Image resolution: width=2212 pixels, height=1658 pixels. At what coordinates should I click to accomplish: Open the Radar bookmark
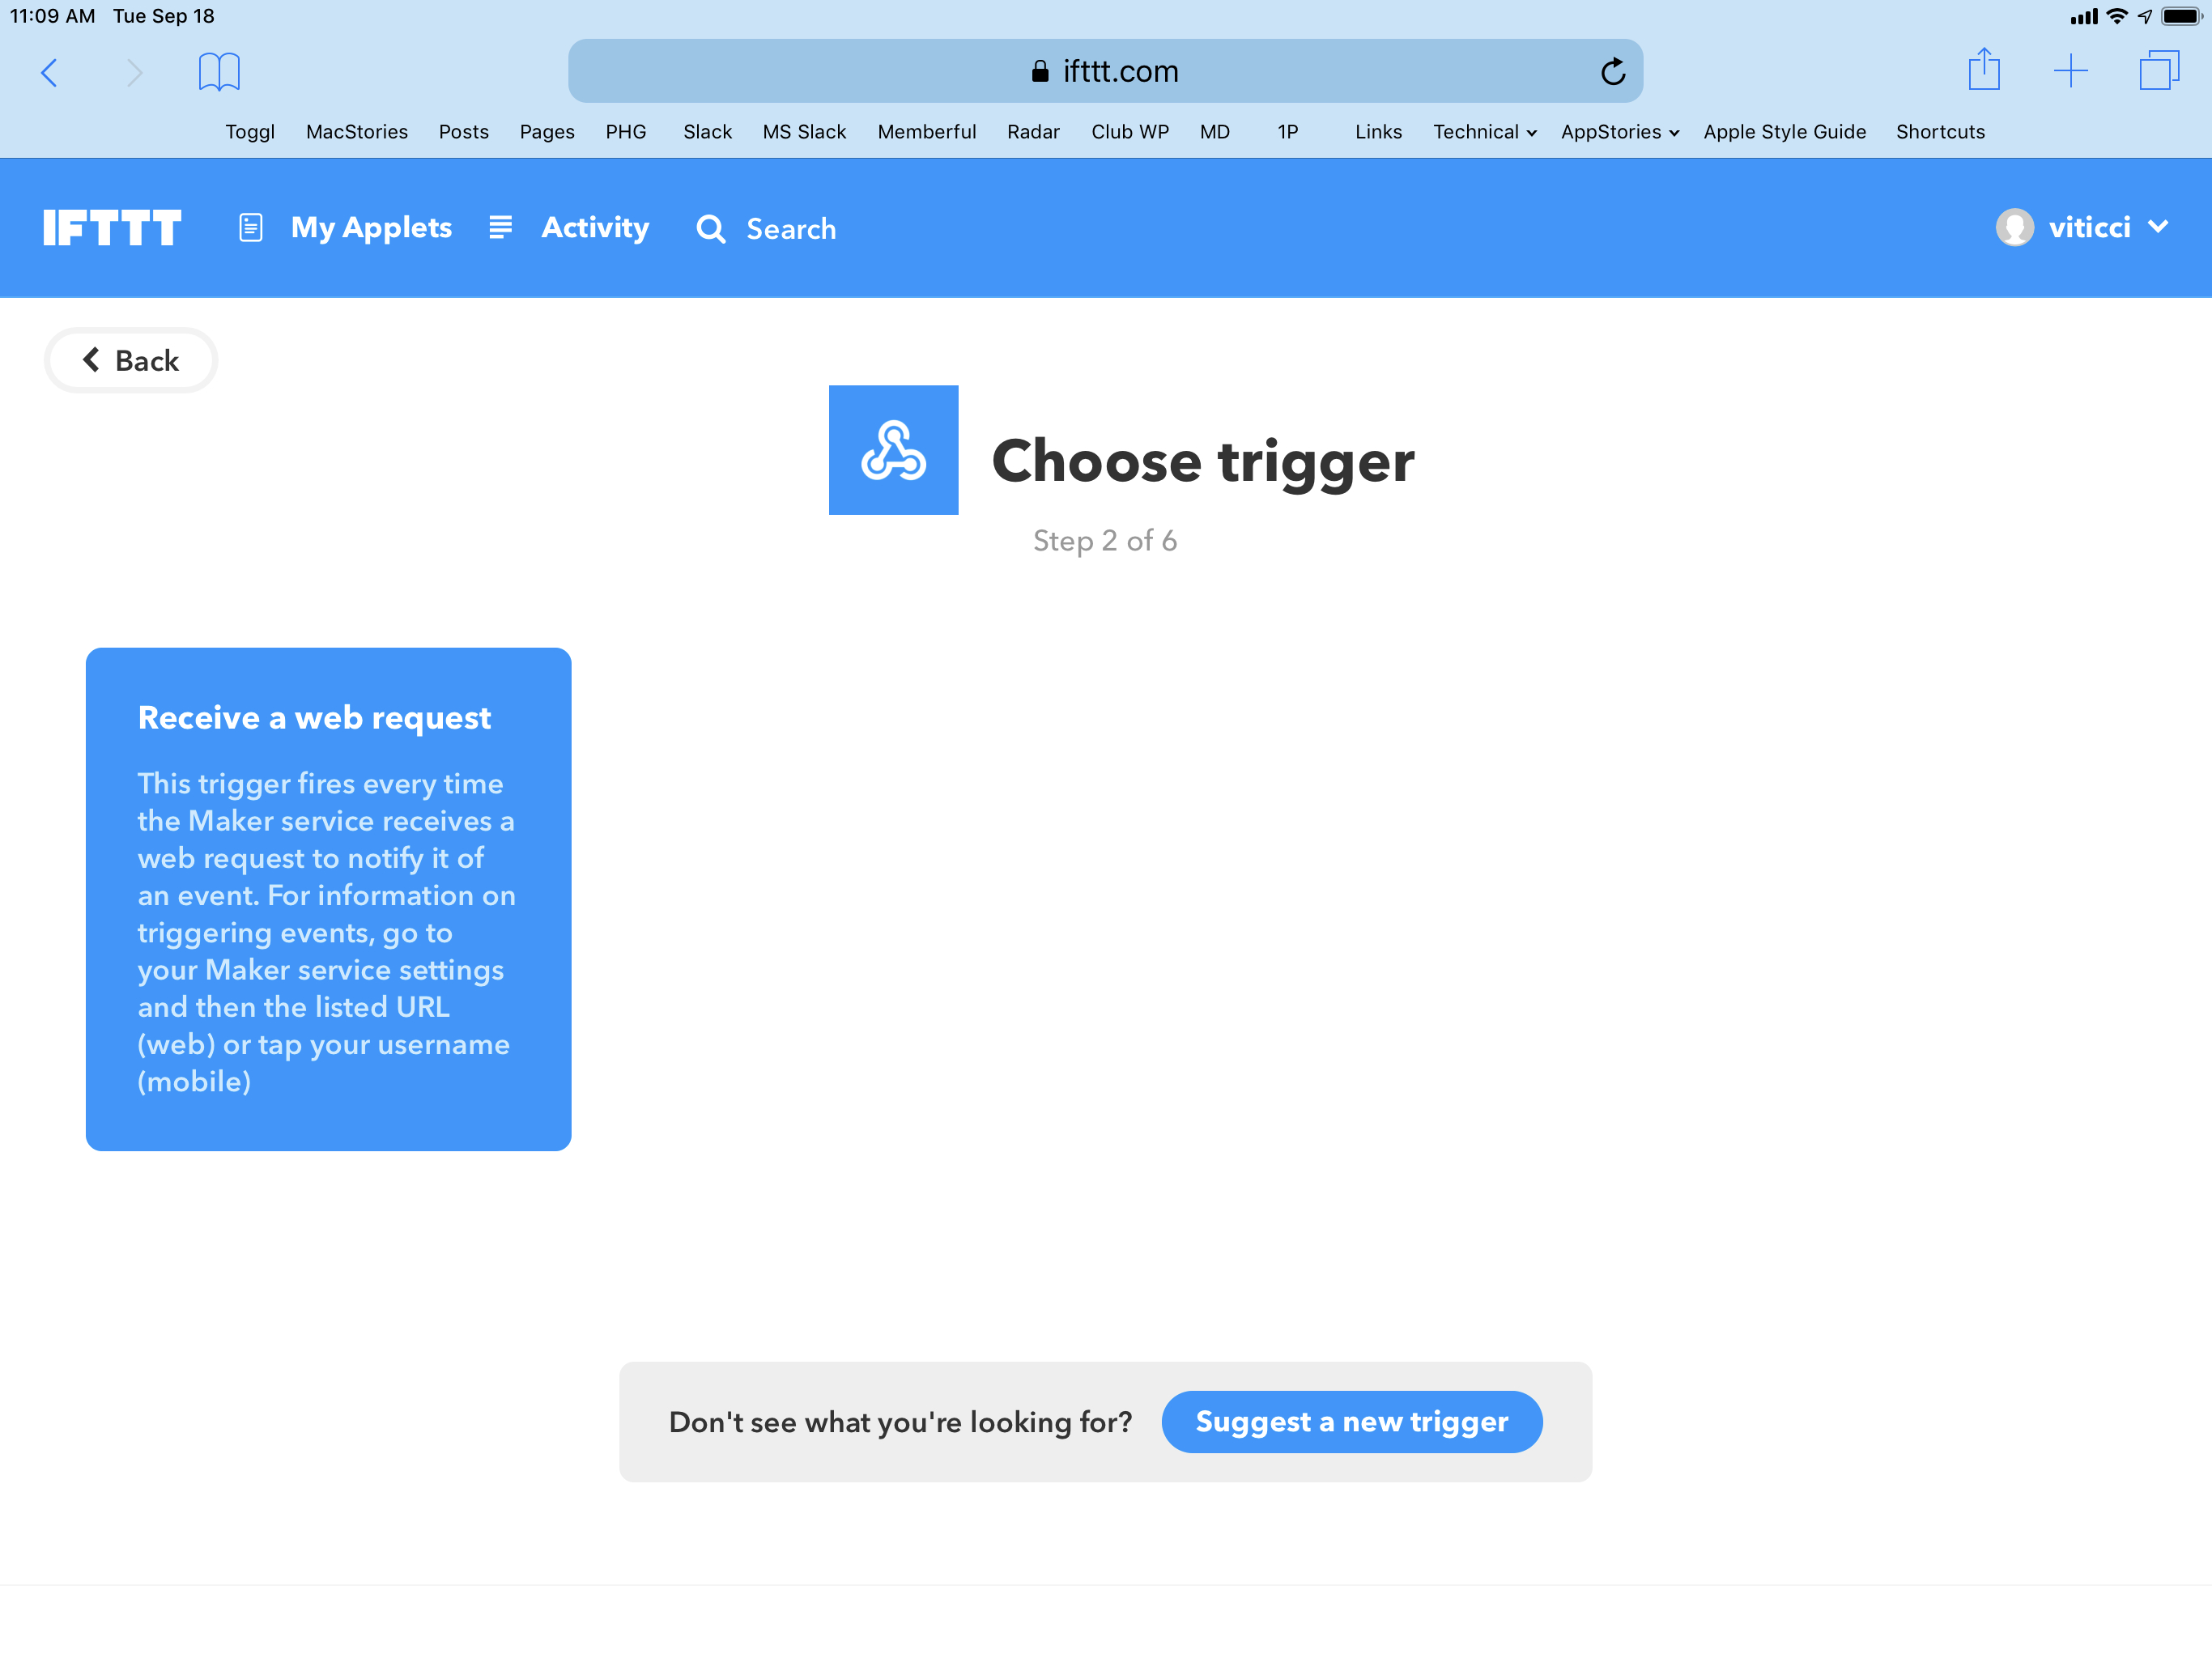click(x=1033, y=132)
